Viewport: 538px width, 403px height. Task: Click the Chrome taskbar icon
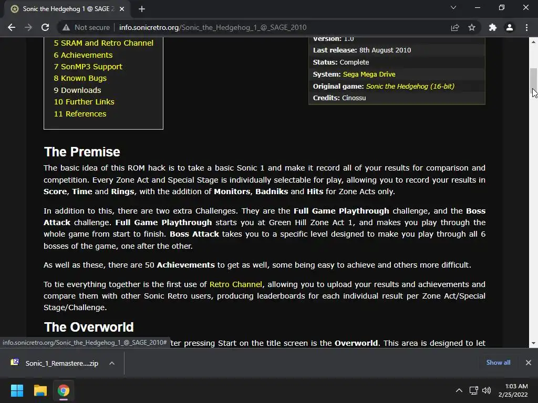64,390
